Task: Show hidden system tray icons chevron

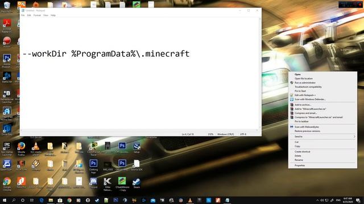Action: pyautogui.click(x=317, y=200)
